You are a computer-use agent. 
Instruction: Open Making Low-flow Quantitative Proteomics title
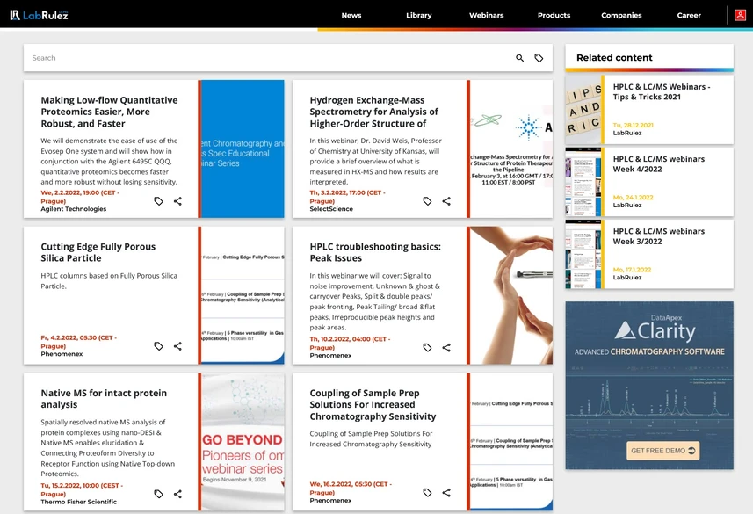click(x=109, y=112)
